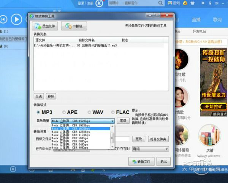This screenshot has height=183, width=228.
Task: Switch to the 直播 tab
Action: tap(196, 20)
